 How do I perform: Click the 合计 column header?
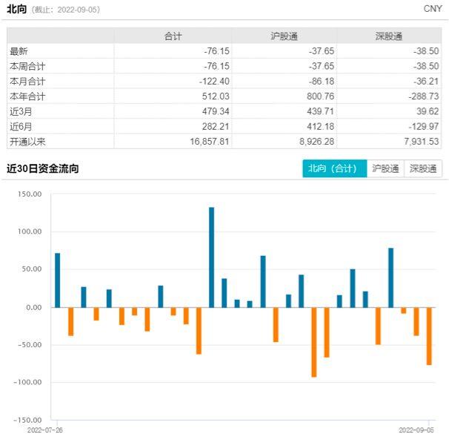[173, 36]
